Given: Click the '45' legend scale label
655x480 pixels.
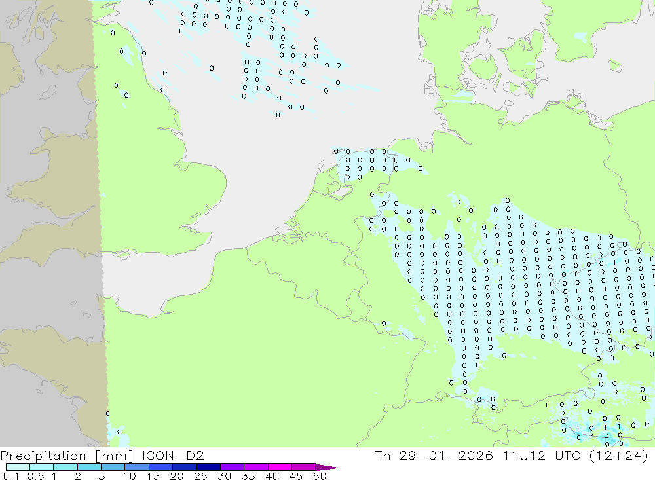Looking at the screenshot, I should click(296, 476).
